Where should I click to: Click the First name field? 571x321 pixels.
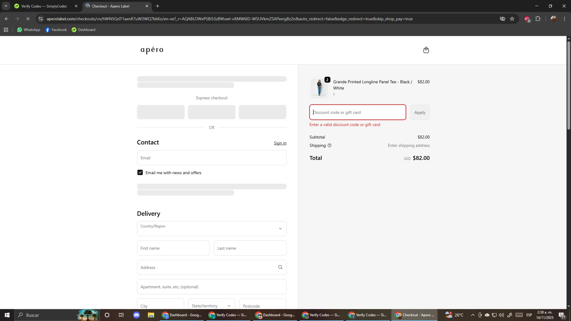tap(173, 248)
